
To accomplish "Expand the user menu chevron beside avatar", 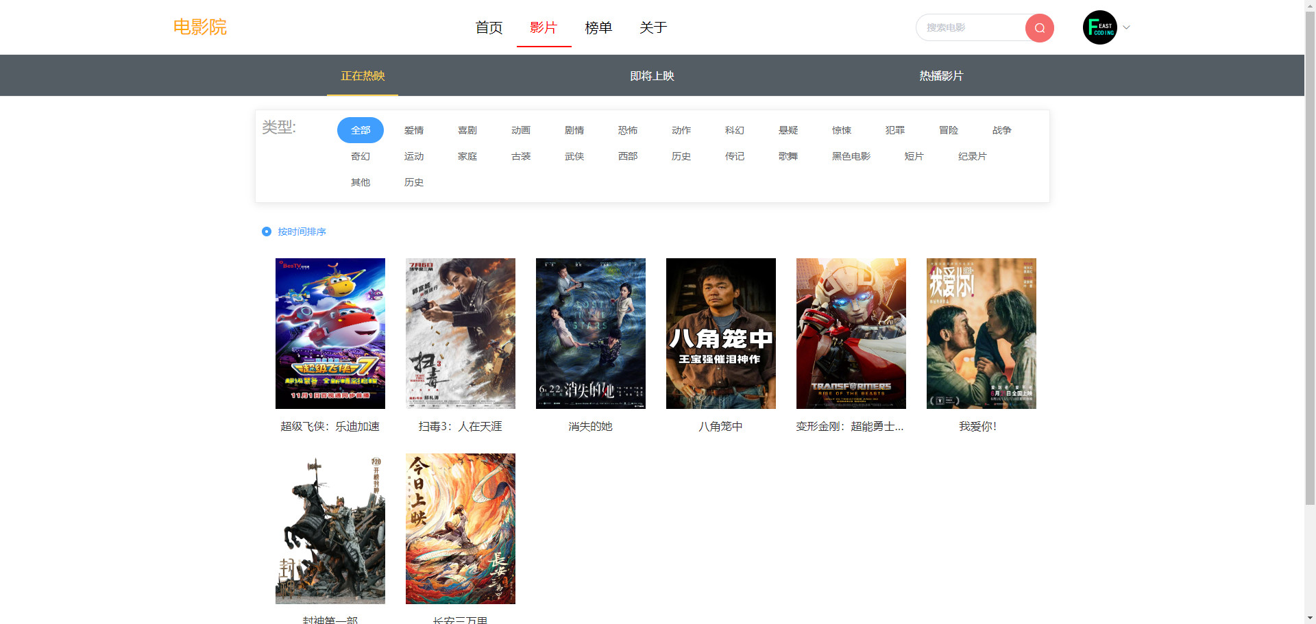I will (1126, 27).
